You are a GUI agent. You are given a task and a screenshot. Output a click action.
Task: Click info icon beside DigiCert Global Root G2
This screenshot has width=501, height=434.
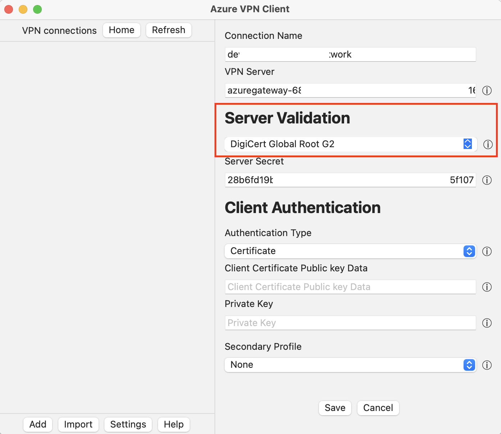click(488, 144)
